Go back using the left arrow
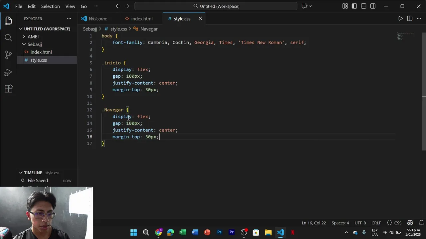Image resolution: width=426 pixels, height=239 pixels. (118, 6)
